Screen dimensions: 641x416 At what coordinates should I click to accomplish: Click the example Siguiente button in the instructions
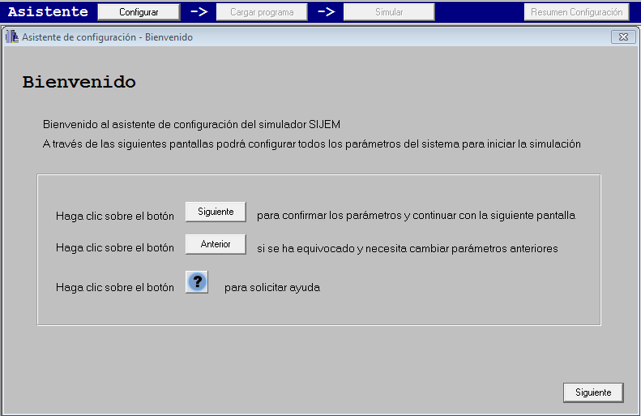[216, 212]
